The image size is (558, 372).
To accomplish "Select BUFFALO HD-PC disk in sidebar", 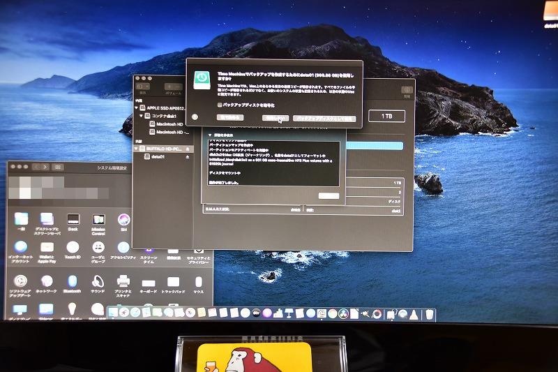I will (163, 149).
